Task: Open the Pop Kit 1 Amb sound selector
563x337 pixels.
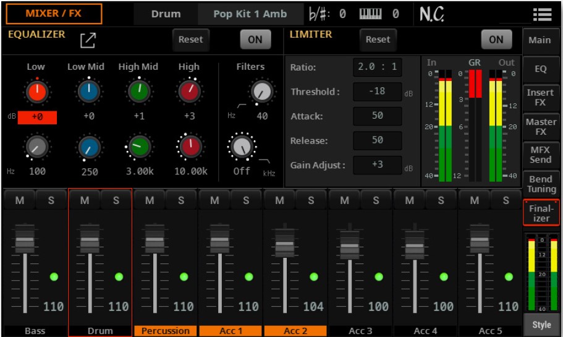Action: (x=250, y=14)
